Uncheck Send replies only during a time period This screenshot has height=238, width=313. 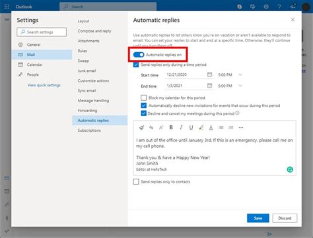coord(136,65)
